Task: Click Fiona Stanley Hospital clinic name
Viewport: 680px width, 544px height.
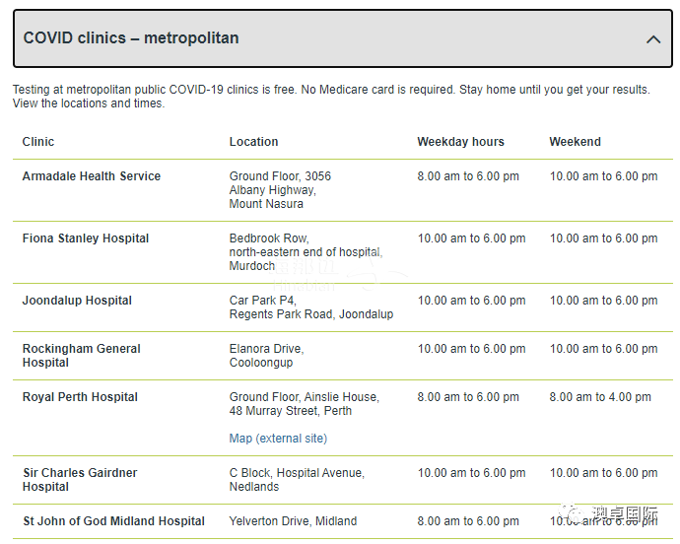Action: click(x=86, y=238)
